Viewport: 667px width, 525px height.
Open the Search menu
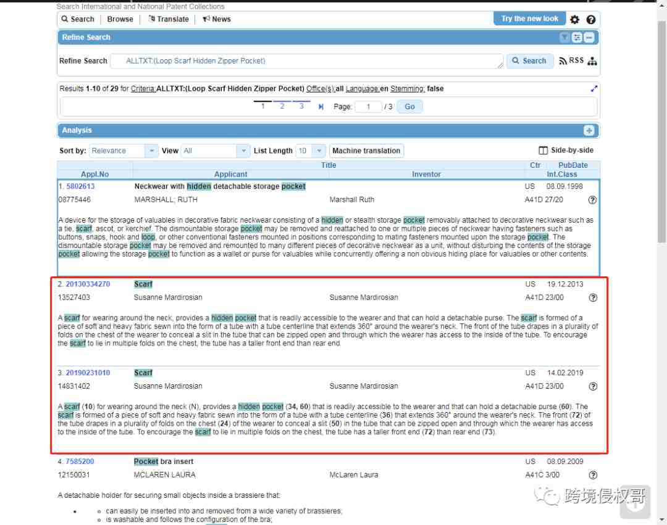(x=78, y=19)
